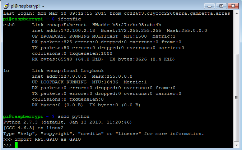The width and height of the screenshot is (242, 150).
Task: Click the first green pi@raspberrypi prompt
Action: coord(23,19)
